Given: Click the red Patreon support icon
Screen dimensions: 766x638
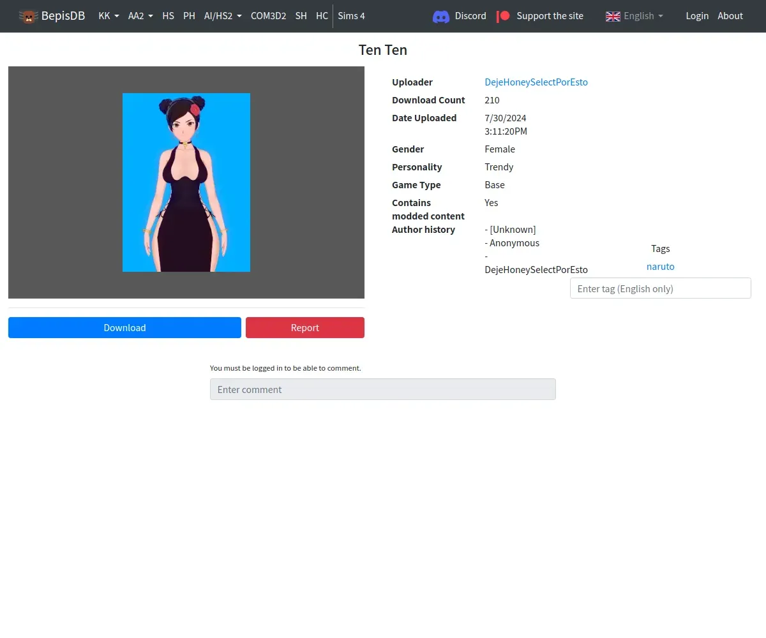Looking at the screenshot, I should [x=503, y=16].
